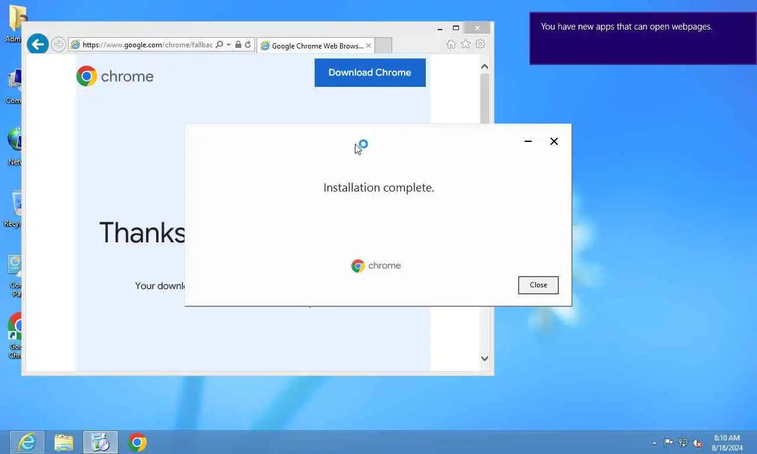Image resolution: width=757 pixels, height=454 pixels.
Task: Click the taskbar clock showing 8:10 AM
Action: 727,443
